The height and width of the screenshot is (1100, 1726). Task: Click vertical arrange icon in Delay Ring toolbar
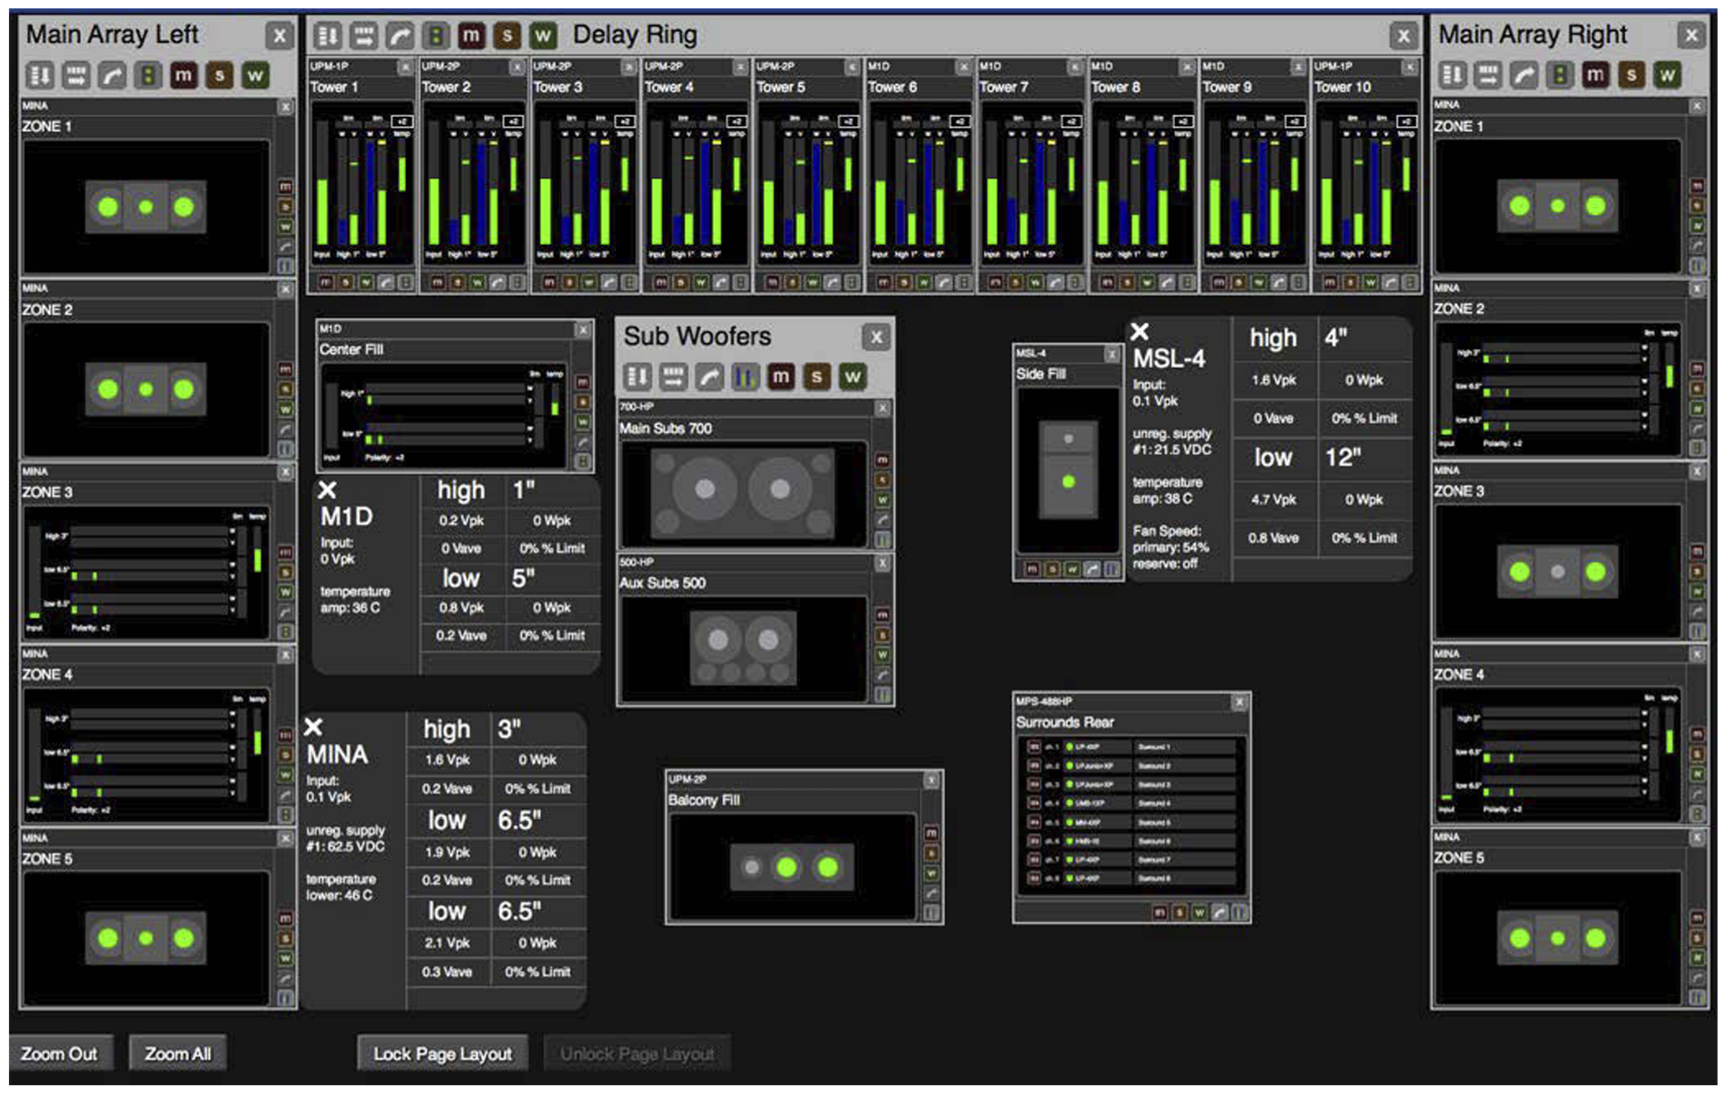pyautogui.click(x=327, y=35)
